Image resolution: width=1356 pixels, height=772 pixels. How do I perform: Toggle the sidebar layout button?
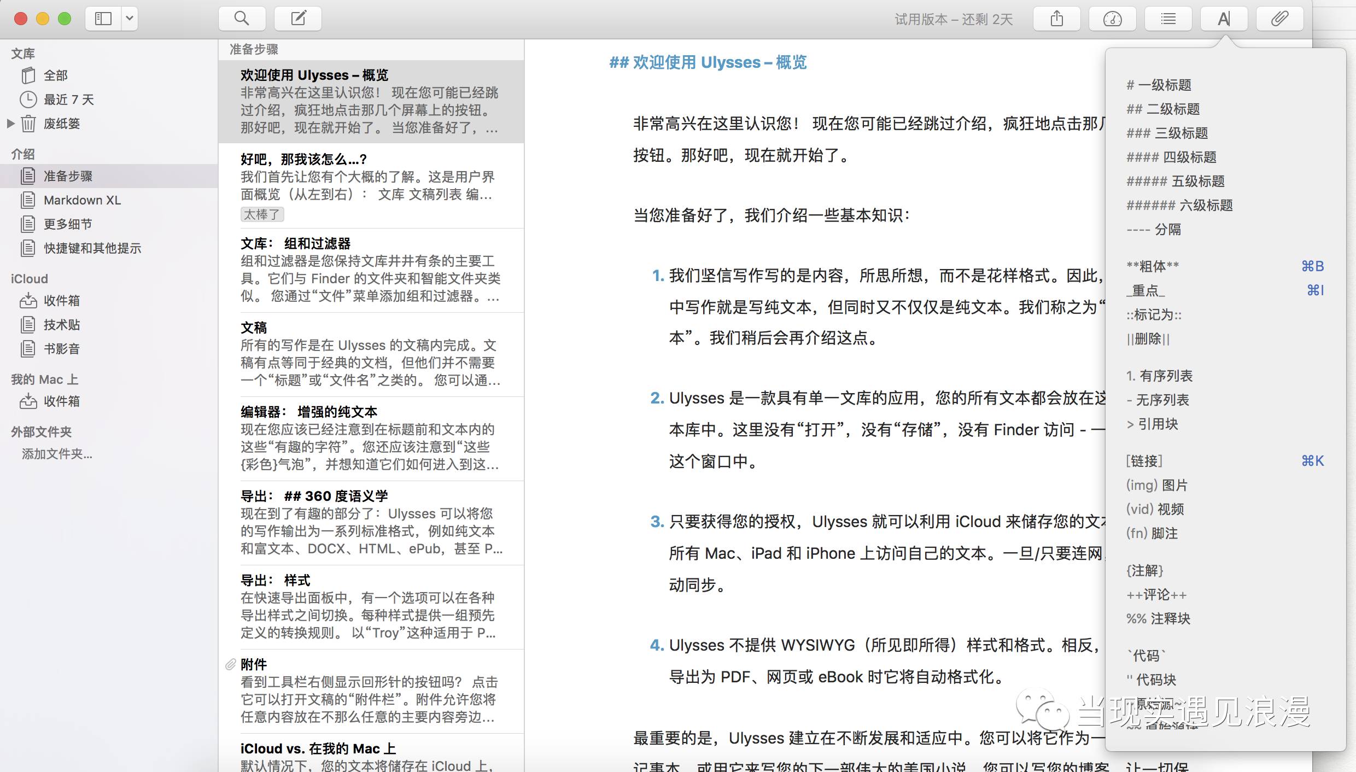point(103,19)
